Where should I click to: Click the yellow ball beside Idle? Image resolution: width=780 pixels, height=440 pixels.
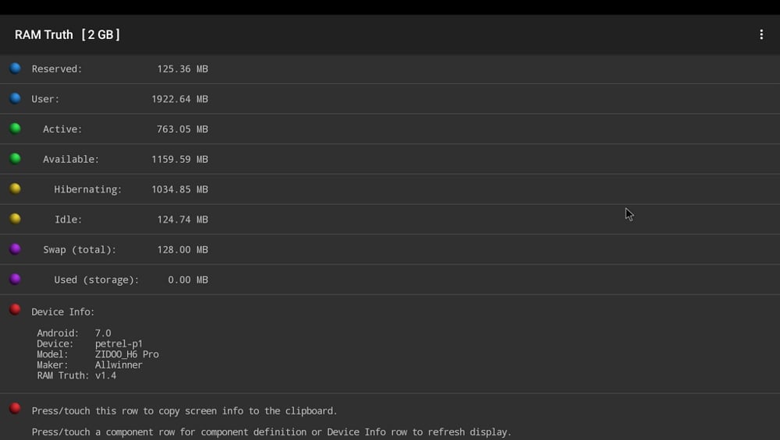(x=16, y=219)
